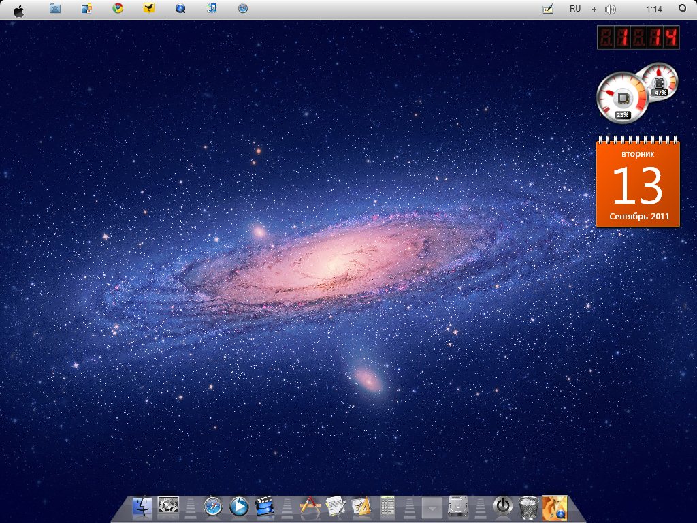
Task: Open the search magnifier in the top bar
Action: pyautogui.click(x=682, y=8)
